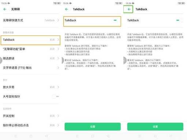Image resolution: width=187 pixels, height=140 pixels.
Task: Tap recent-apps icon in right screen's navigation bar
Action: tap(139, 136)
